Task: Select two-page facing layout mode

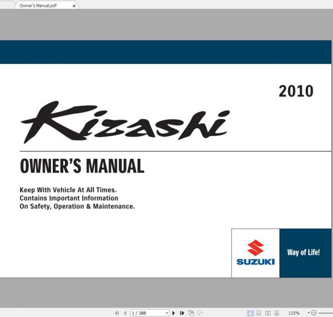Action: [268, 313]
